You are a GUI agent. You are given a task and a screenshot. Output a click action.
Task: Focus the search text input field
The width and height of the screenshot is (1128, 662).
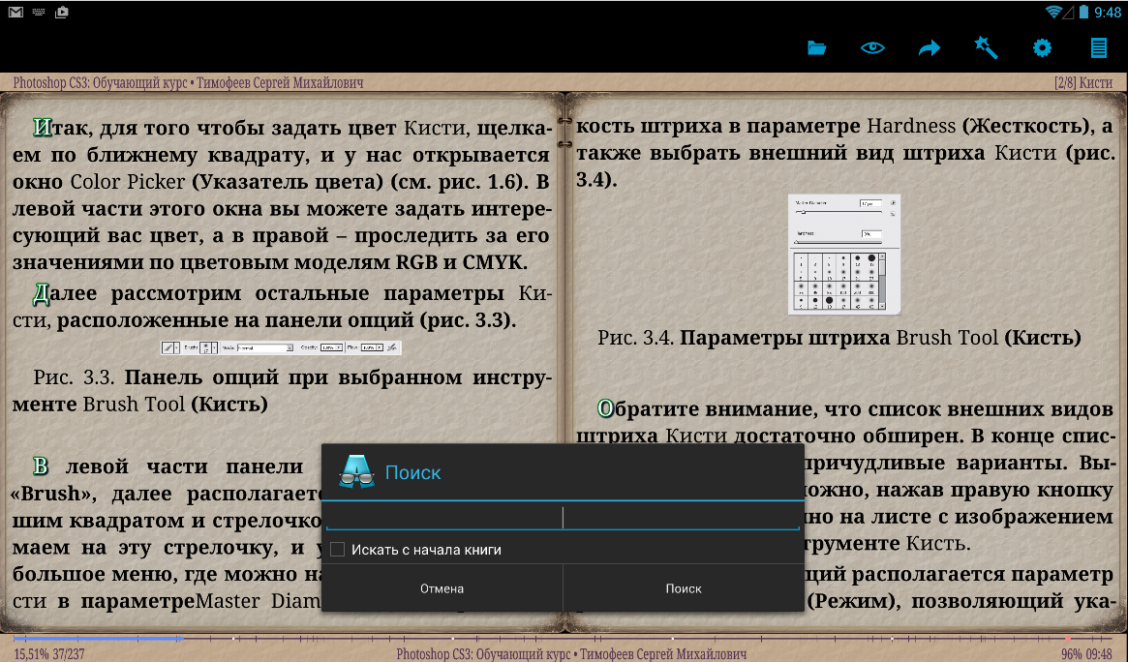pyautogui.click(x=562, y=518)
